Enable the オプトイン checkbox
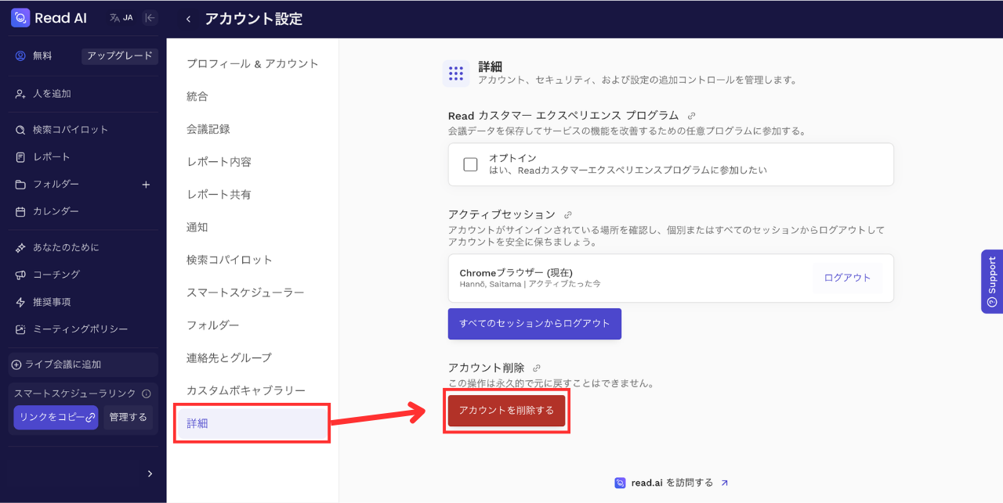Screen dimensions: 1003x503 click(470, 164)
